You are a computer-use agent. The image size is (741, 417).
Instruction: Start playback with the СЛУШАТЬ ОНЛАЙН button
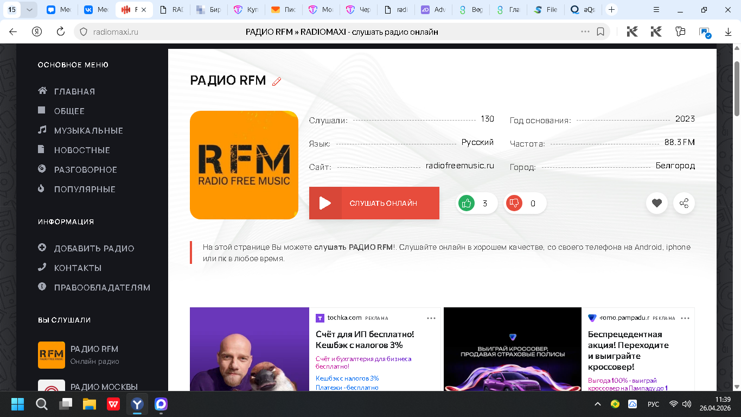(374, 203)
